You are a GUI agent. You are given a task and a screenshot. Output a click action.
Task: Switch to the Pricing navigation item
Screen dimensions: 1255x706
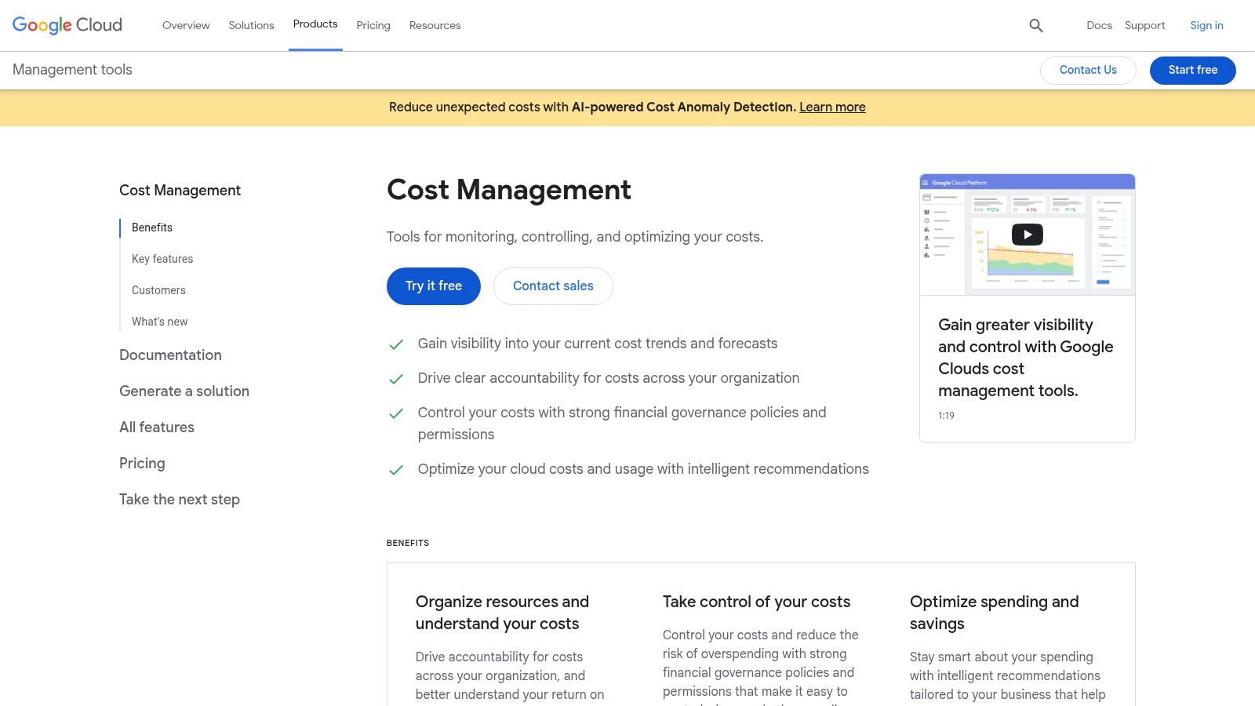pos(373,25)
